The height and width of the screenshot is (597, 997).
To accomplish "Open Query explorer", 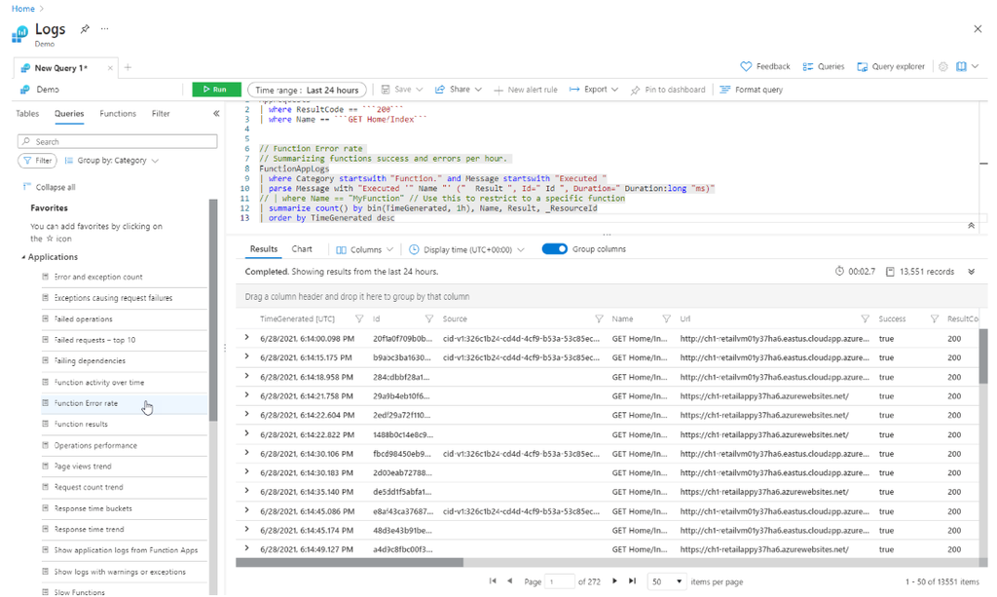I will tap(891, 66).
